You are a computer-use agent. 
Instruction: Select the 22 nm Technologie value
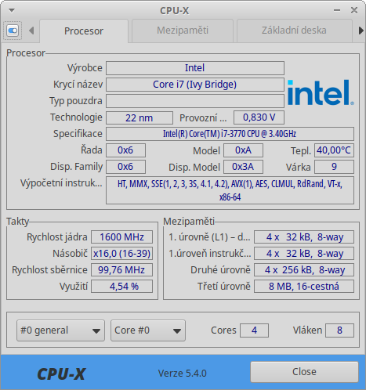(x=140, y=117)
